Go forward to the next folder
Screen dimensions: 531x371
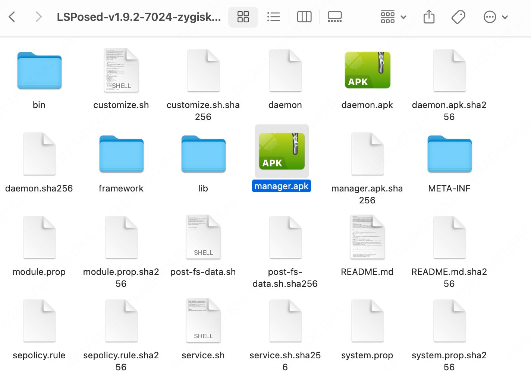38,17
